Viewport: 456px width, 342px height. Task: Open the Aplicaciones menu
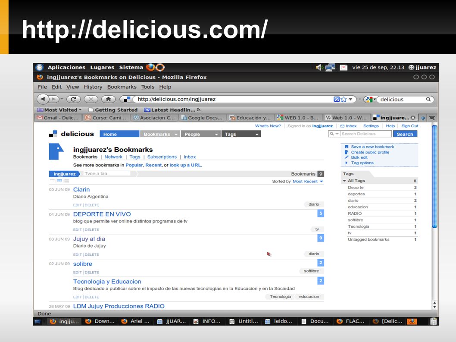pyautogui.click(x=67, y=67)
